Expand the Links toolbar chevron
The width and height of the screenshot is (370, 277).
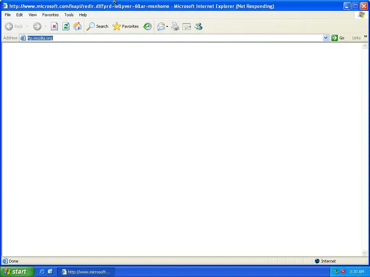coord(366,36)
